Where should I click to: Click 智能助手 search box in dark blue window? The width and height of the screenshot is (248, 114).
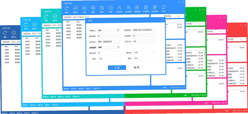[x=11, y=42]
